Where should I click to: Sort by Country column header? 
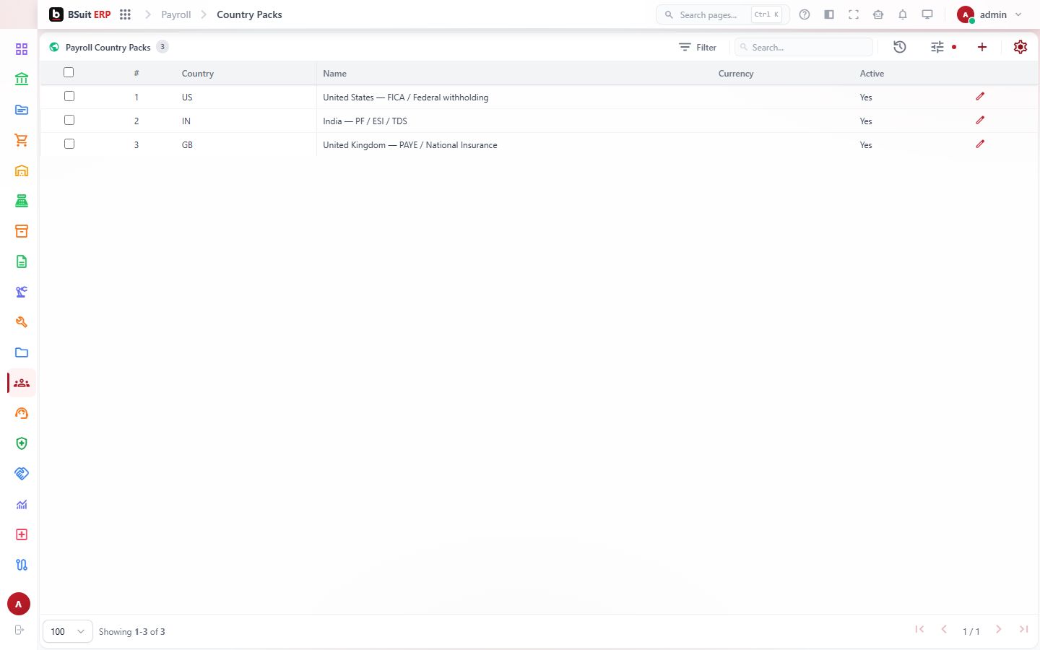pyautogui.click(x=198, y=74)
